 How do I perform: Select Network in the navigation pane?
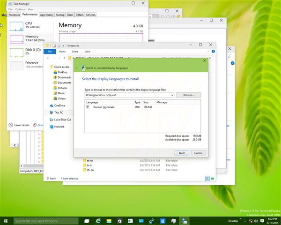(59, 127)
